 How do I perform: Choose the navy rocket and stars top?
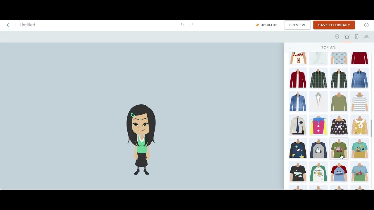[x=298, y=149]
